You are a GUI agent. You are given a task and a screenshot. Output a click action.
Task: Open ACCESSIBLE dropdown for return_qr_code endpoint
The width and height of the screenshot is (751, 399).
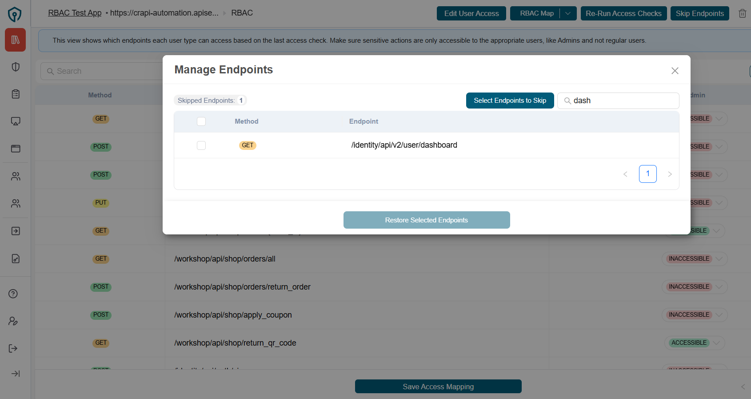click(x=716, y=343)
